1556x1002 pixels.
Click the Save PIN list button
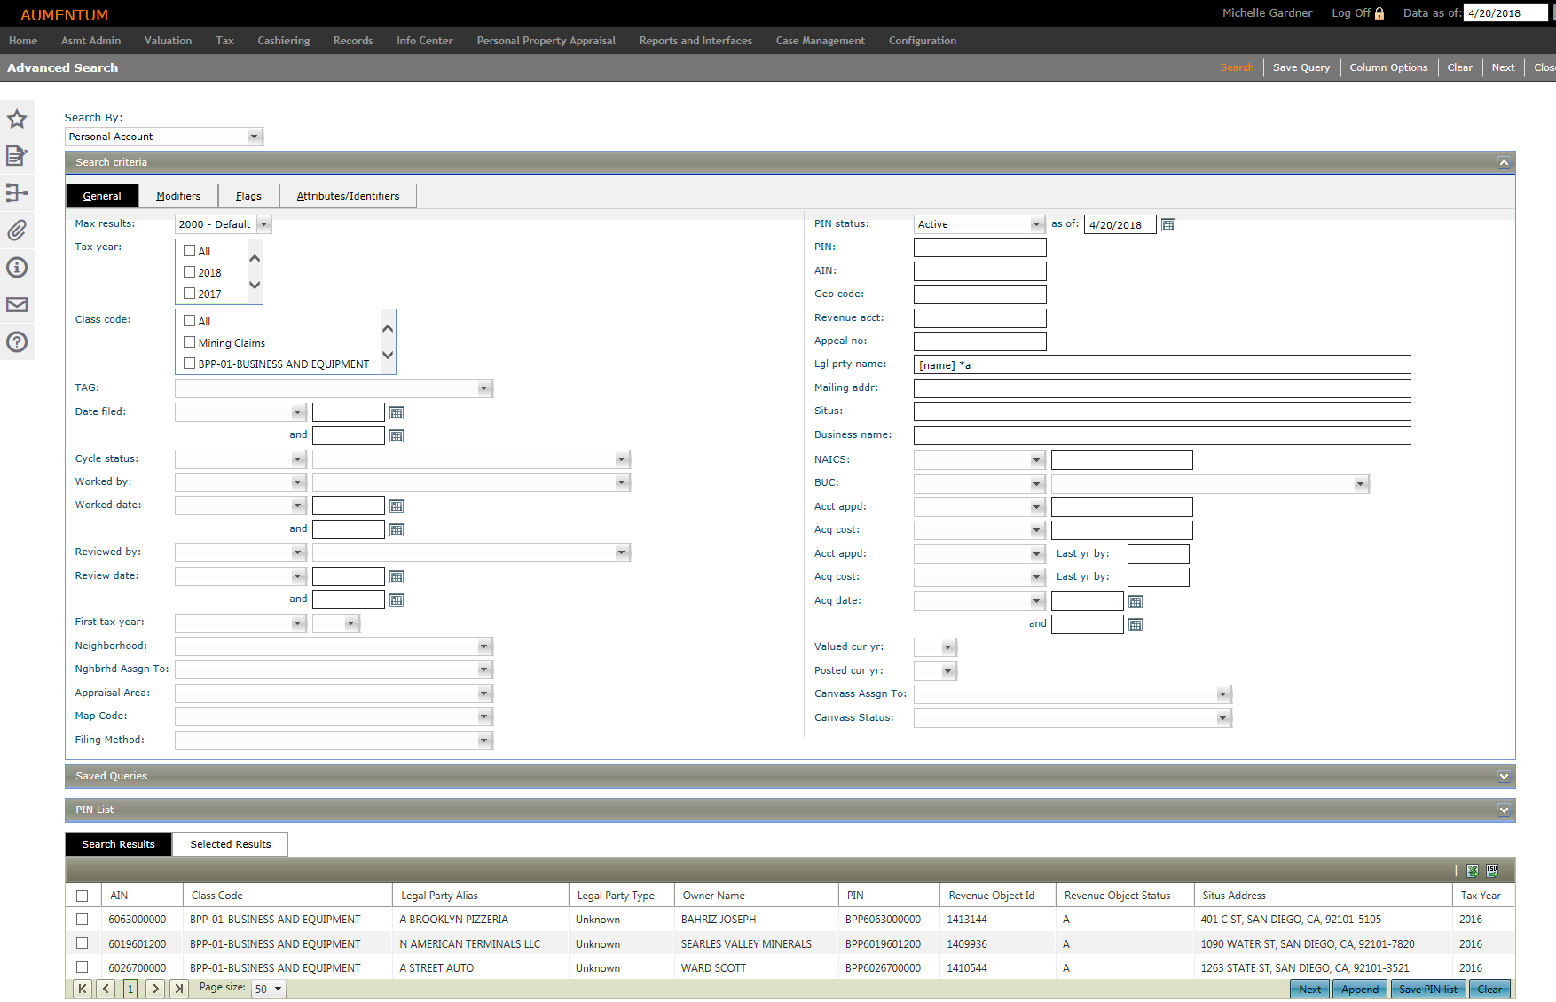pos(1427,990)
